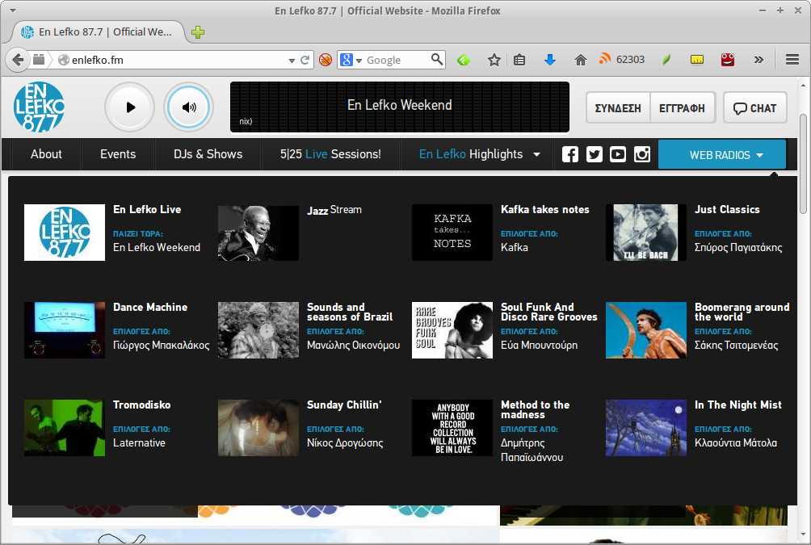Click the Rare Grooves Funk Soul thumbnail
This screenshot has height=545, width=811.
point(452,330)
